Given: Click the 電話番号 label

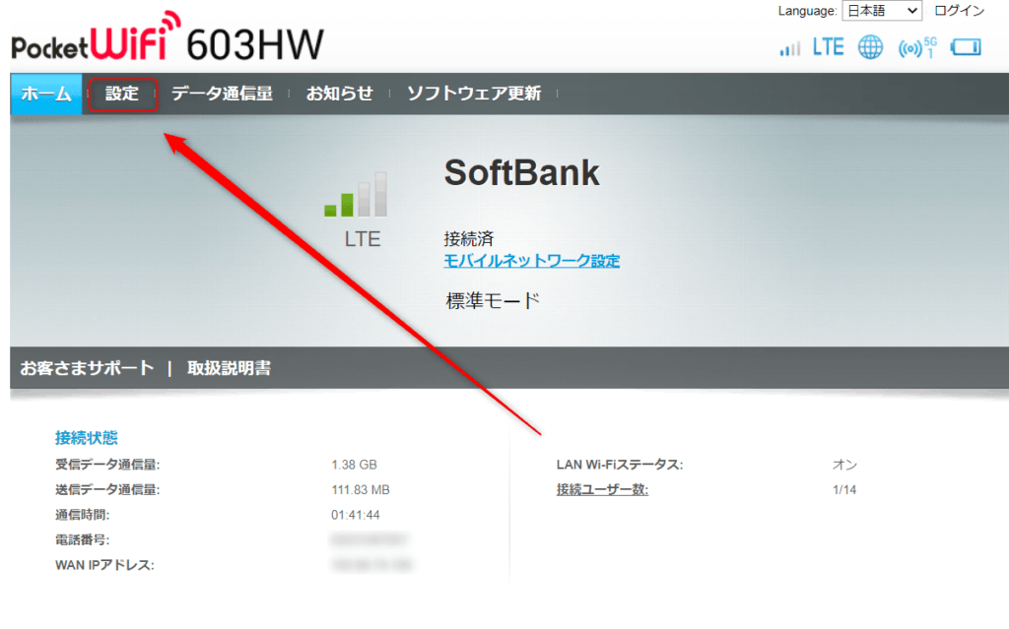Looking at the screenshot, I should point(83,540).
